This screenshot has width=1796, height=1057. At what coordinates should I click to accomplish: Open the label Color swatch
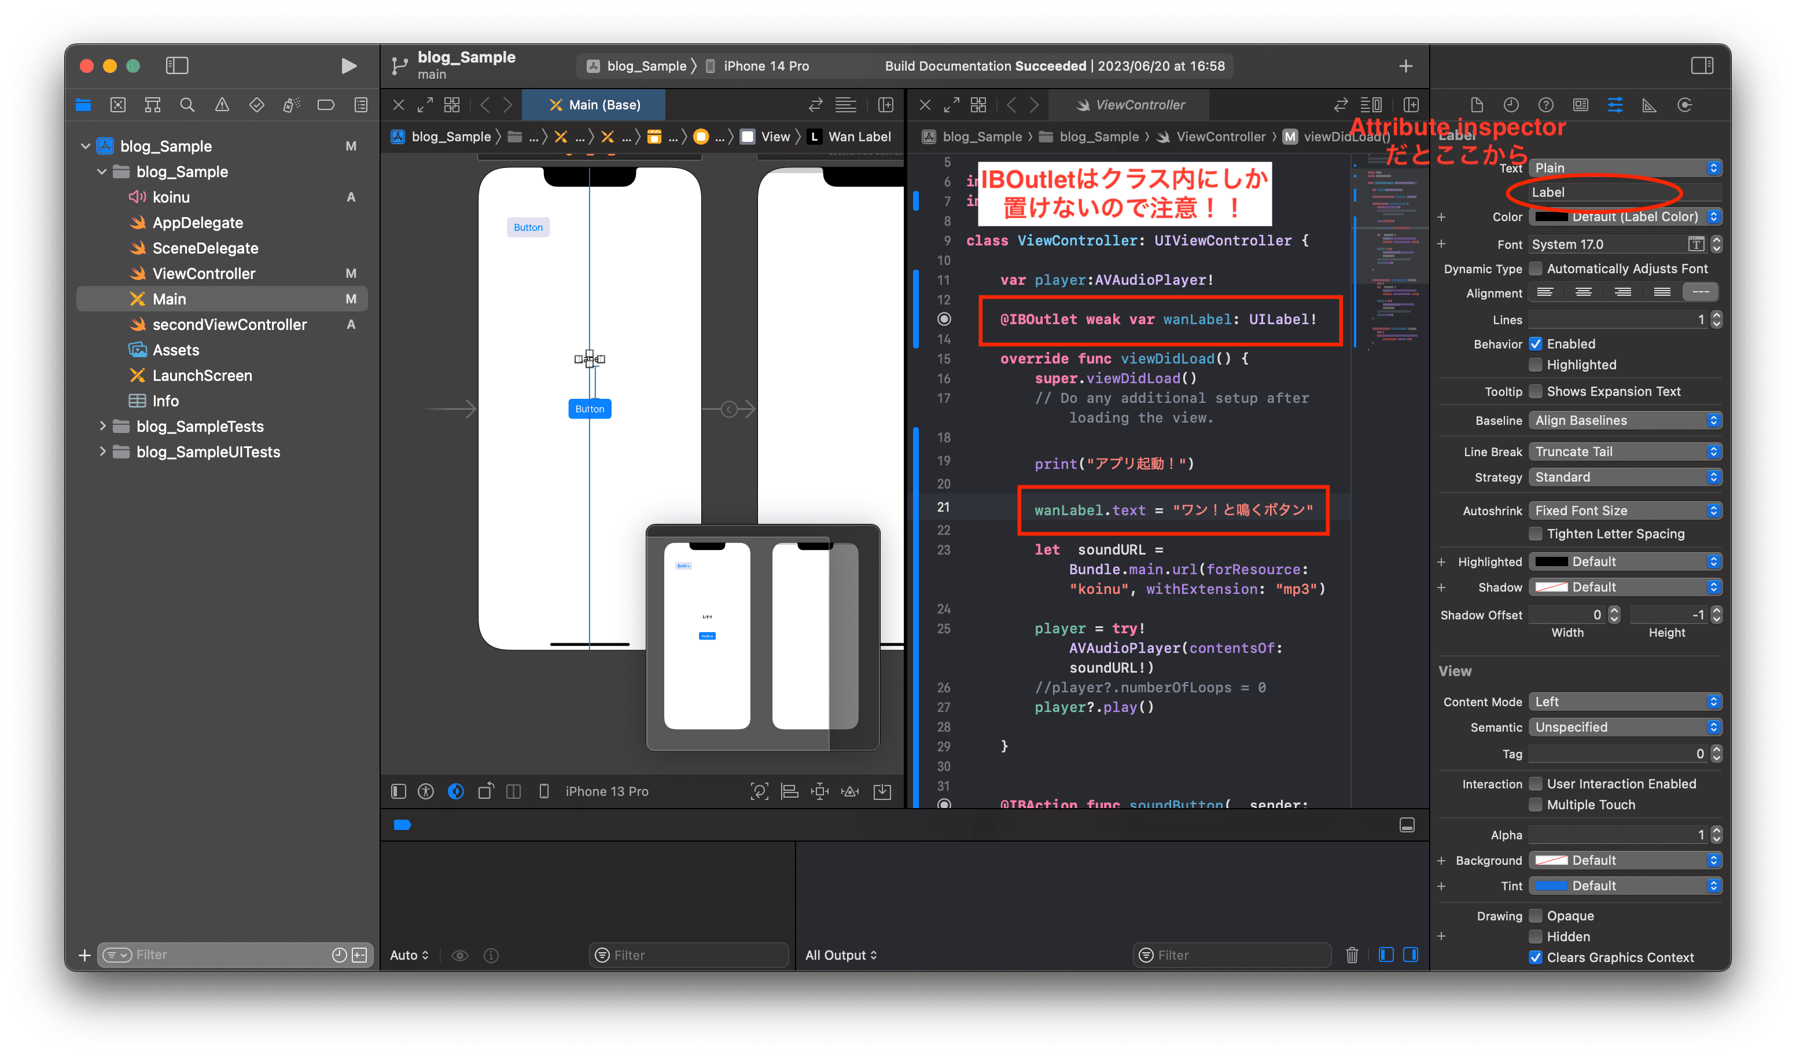coord(1552,217)
